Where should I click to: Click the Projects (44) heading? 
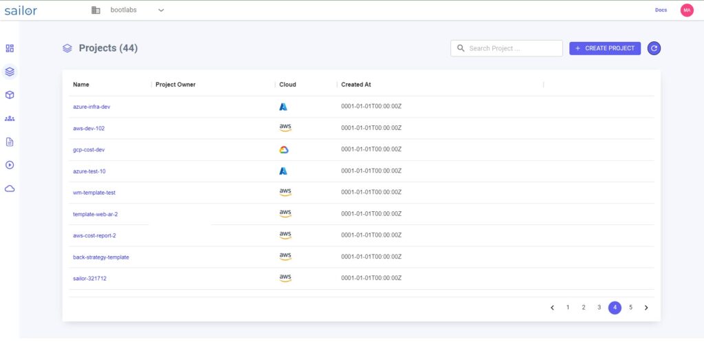tap(108, 48)
